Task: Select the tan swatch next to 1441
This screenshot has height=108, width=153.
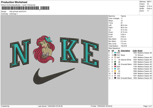Action: click(x=115, y=57)
